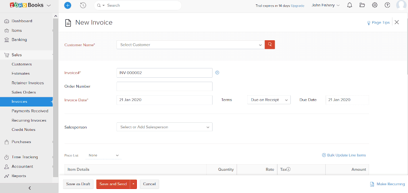The image size is (408, 193).
Task: Collapse the sidebar with the left arrow
Action: pos(29,188)
